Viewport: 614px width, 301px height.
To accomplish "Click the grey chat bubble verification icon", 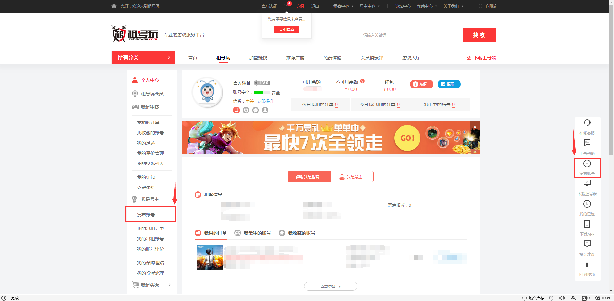I will tap(256, 110).
